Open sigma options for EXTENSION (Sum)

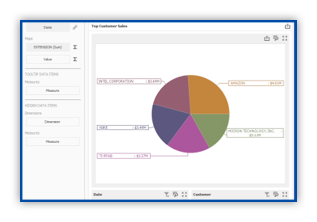pos(75,47)
